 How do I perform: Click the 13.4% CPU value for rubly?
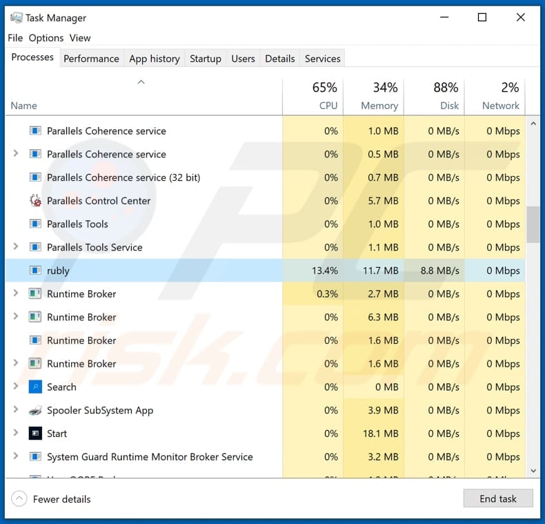click(325, 271)
